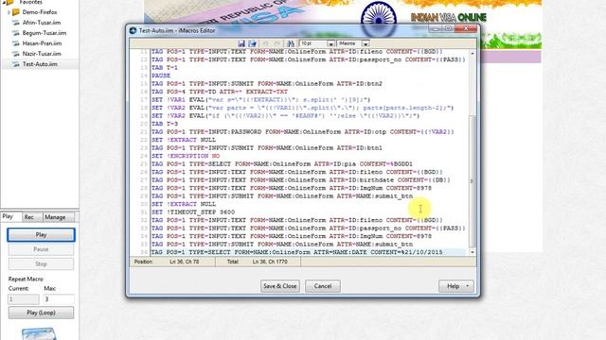Click 'SET !ENCRYPTION NO' line
The width and height of the screenshot is (606, 340).
(186, 156)
